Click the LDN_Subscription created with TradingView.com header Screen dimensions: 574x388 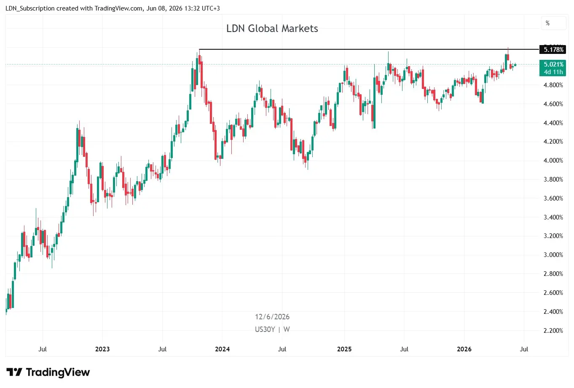[113, 8]
